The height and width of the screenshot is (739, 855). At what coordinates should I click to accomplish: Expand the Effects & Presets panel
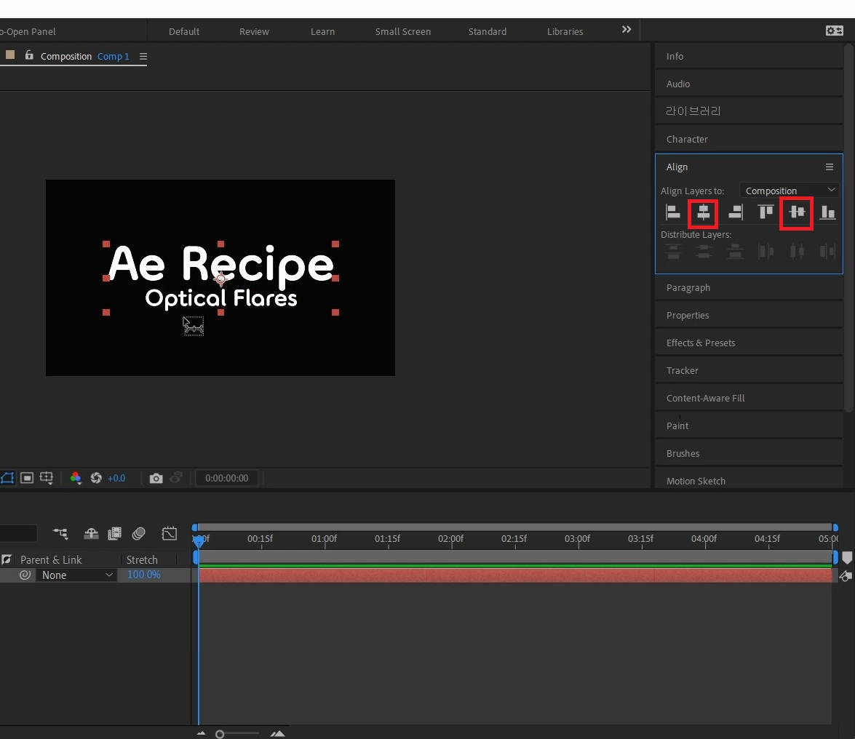[x=749, y=343]
